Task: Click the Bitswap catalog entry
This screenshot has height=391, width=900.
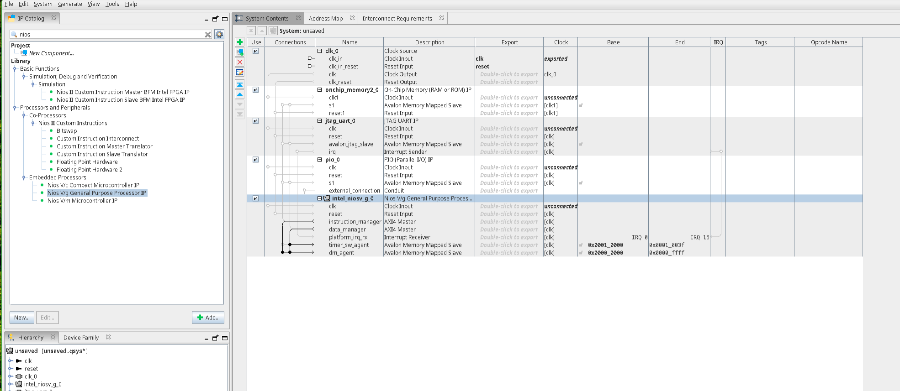Action: click(x=67, y=131)
